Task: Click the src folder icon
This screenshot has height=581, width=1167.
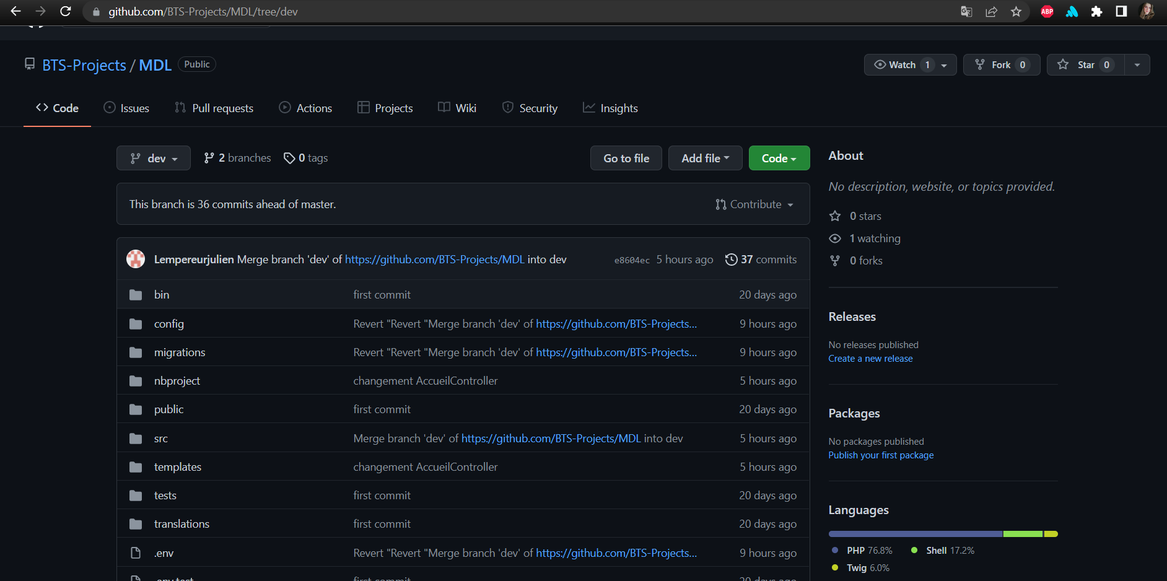Action: (x=136, y=439)
